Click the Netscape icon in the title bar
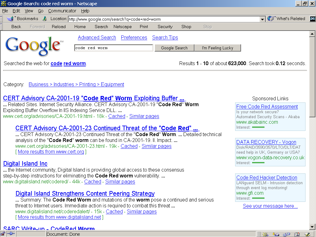 pos(3,3)
